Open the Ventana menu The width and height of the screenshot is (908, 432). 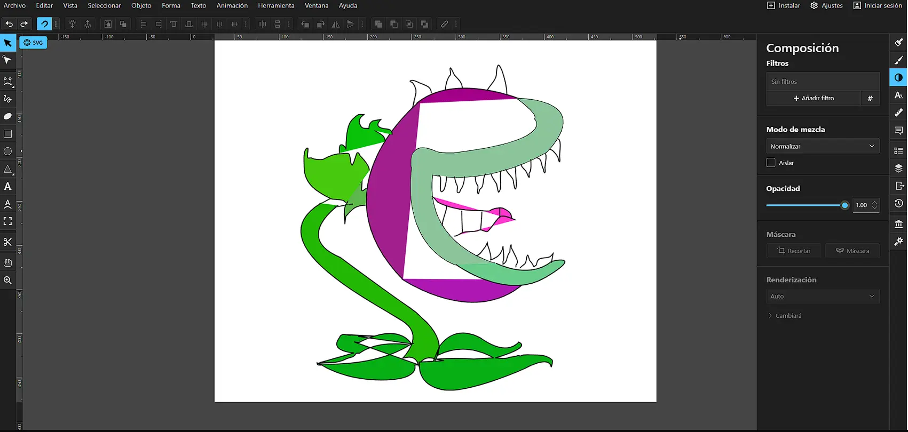[317, 5]
